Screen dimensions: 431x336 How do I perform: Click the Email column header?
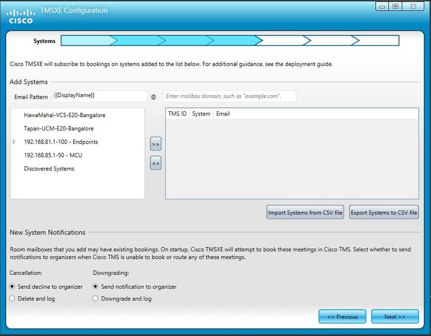click(x=223, y=114)
